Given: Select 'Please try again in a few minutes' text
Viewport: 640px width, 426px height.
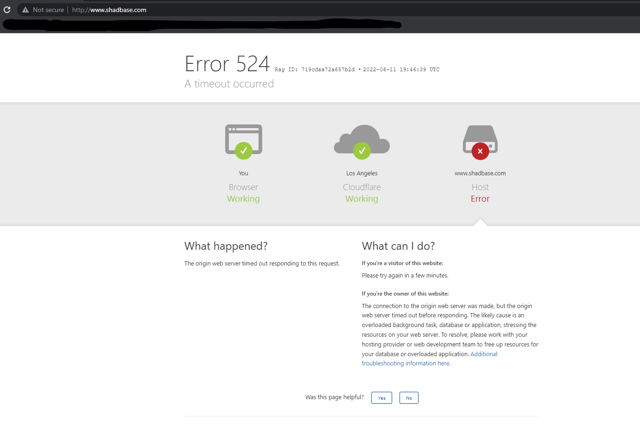Looking at the screenshot, I should pyautogui.click(x=405, y=276).
